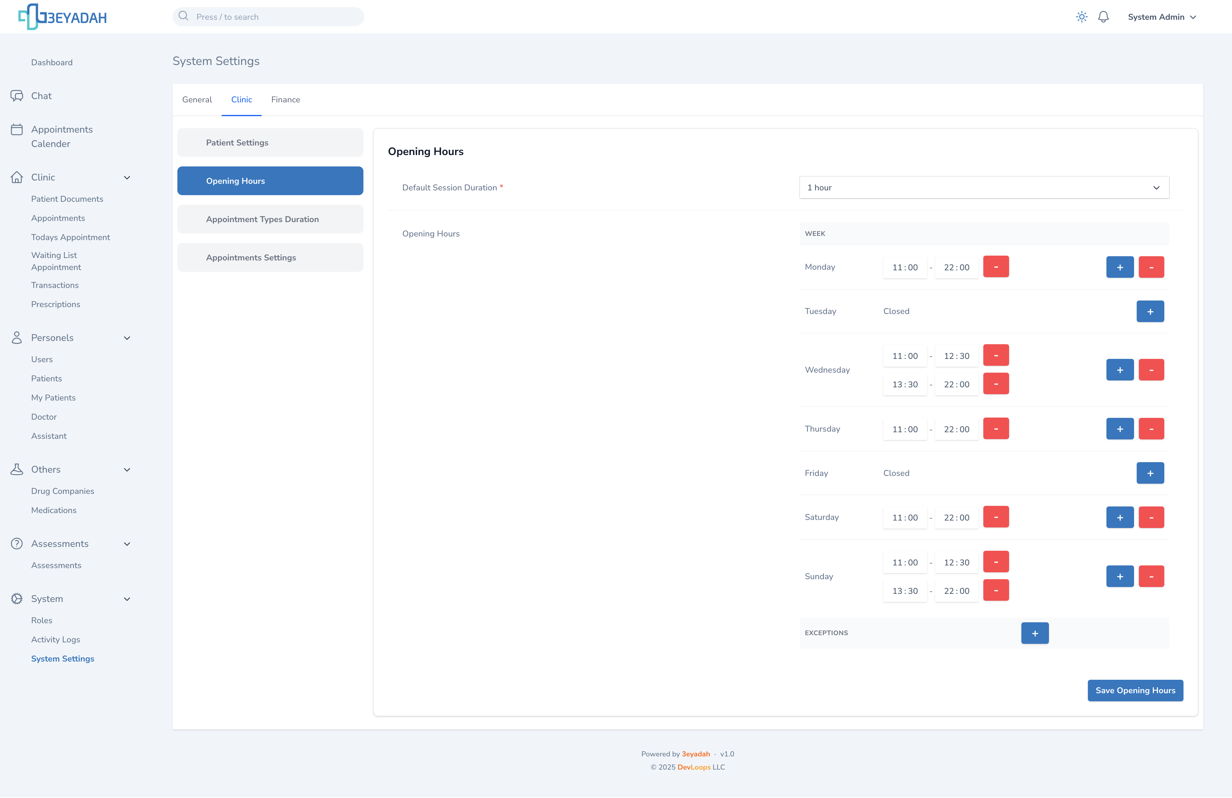Mark Monday as closed with right minus
The image size is (1232, 798).
1151,267
